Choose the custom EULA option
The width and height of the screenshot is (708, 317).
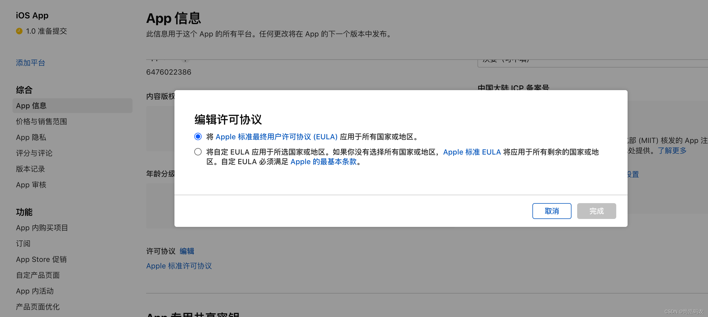(198, 152)
